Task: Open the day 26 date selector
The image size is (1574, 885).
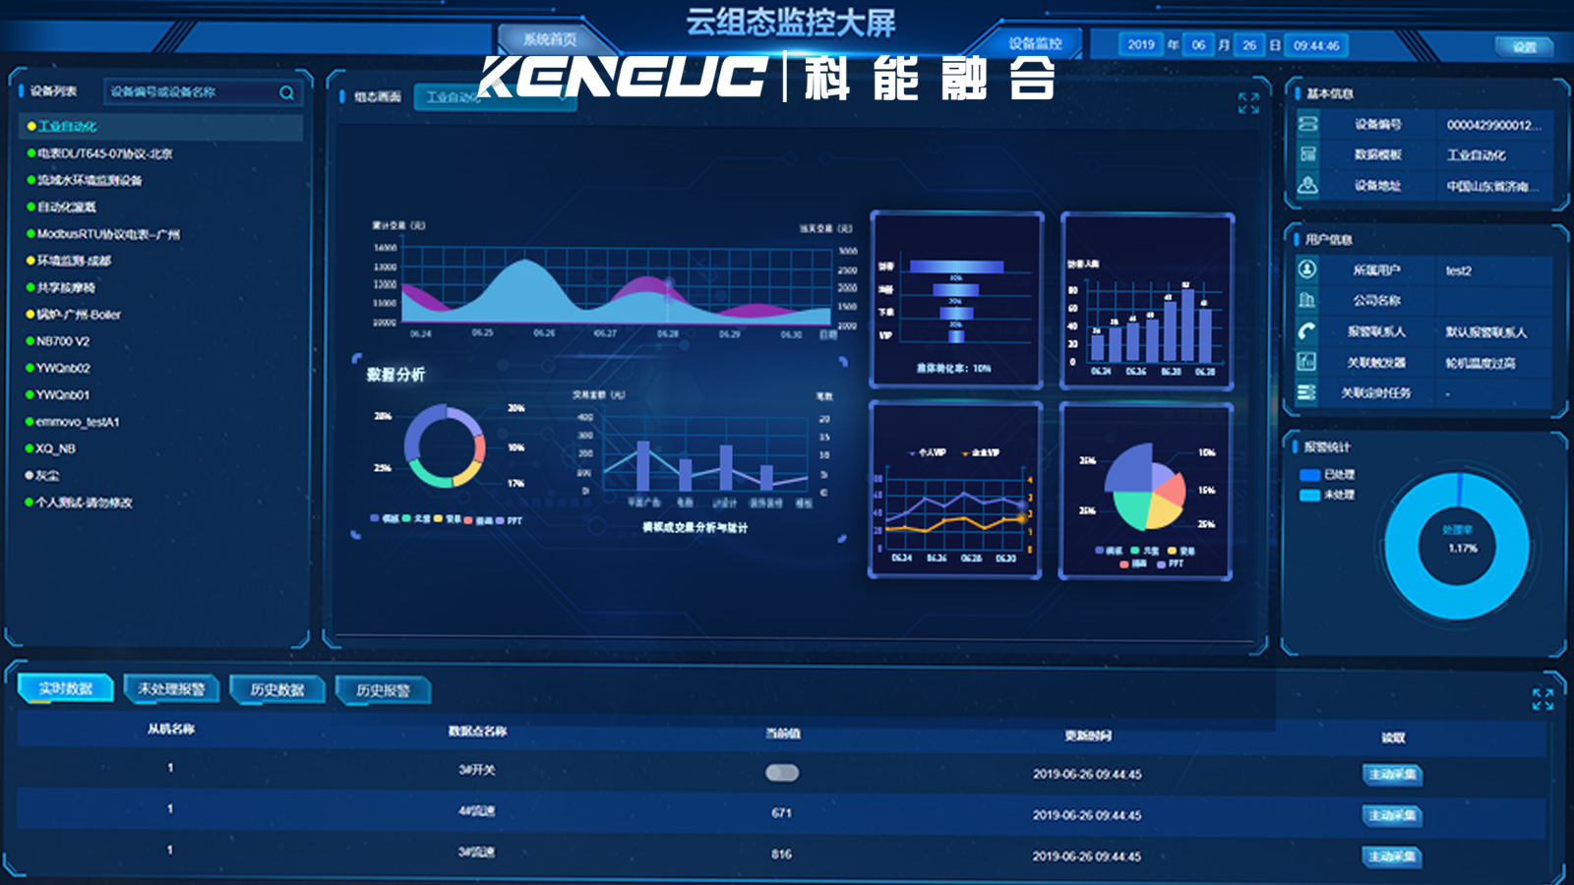Action: [1249, 45]
